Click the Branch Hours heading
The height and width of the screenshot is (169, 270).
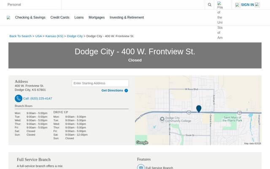pyautogui.click(x=24, y=106)
